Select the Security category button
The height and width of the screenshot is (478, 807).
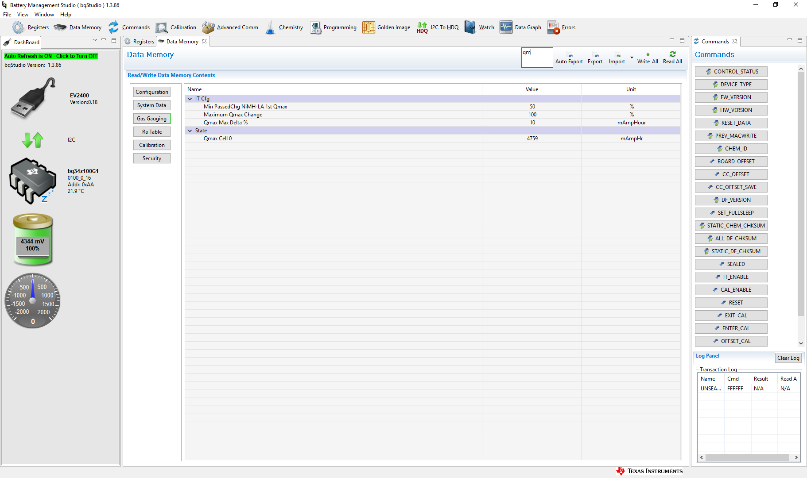[152, 158]
